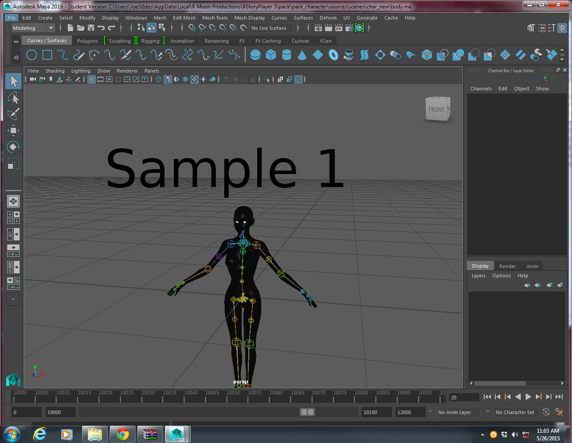This screenshot has height=443, width=572.
Task: Open the Modeling menu set dropdown
Action: [x=33, y=28]
